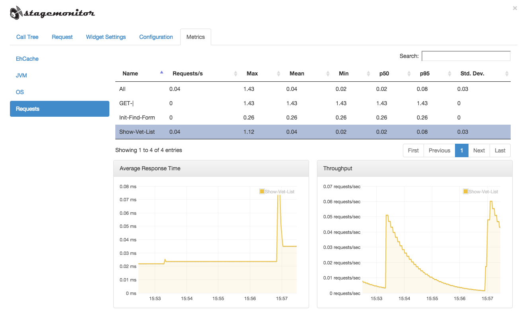Screen dimensions: 523x318
Task: Select the Init-Find-Form table row
Action: [313, 118]
